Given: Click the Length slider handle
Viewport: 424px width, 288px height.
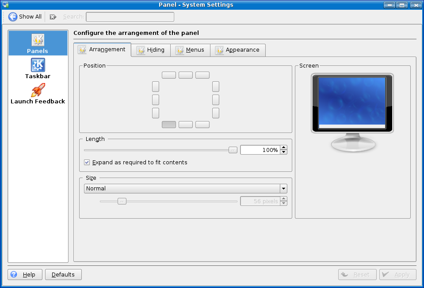Looking at the screenshot, I should point(233,150).
